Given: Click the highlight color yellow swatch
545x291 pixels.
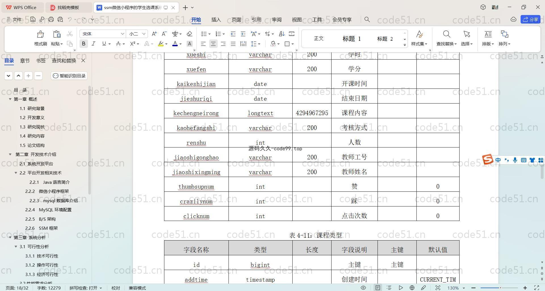Looking at the screenshot, I should click(161, 44).
